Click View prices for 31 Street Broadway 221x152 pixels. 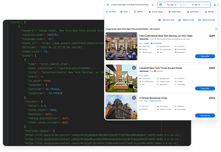tap(205, 115)
